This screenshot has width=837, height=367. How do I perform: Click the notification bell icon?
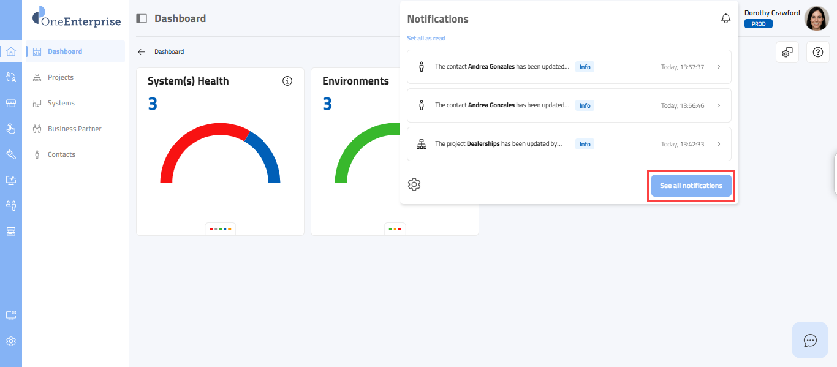tap(725, 19)
